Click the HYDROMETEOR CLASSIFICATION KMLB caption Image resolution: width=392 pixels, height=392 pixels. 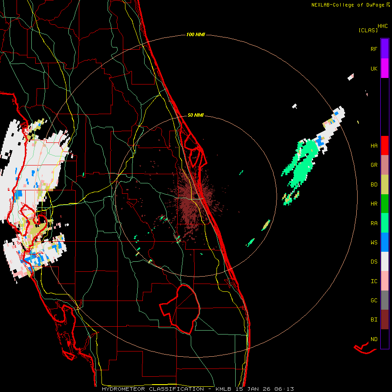tap(198, 389)
